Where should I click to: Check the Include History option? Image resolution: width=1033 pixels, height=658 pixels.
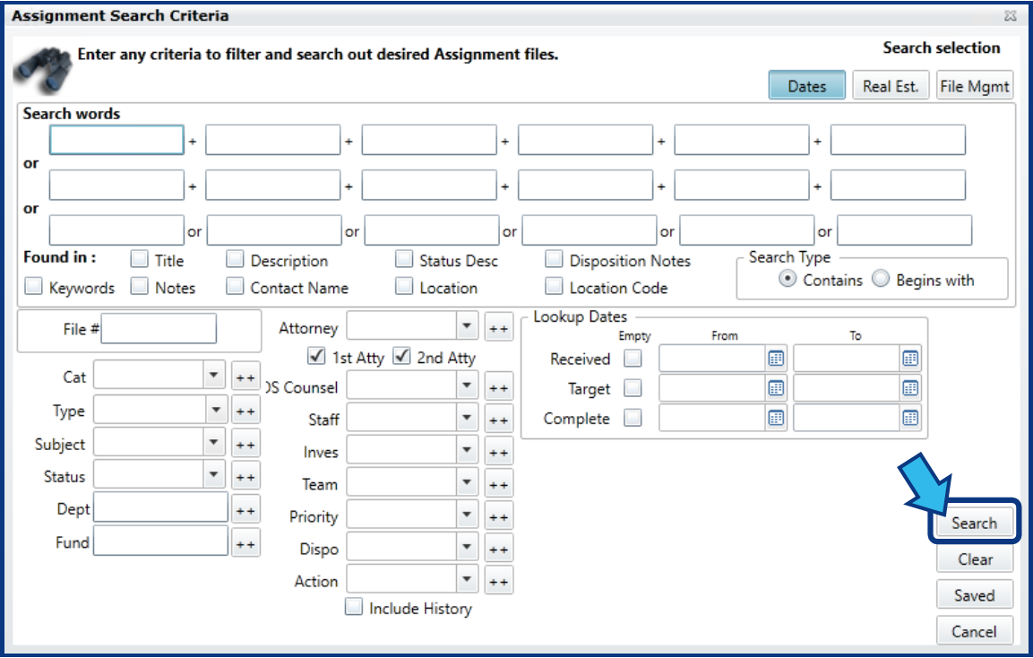(354, 607)
